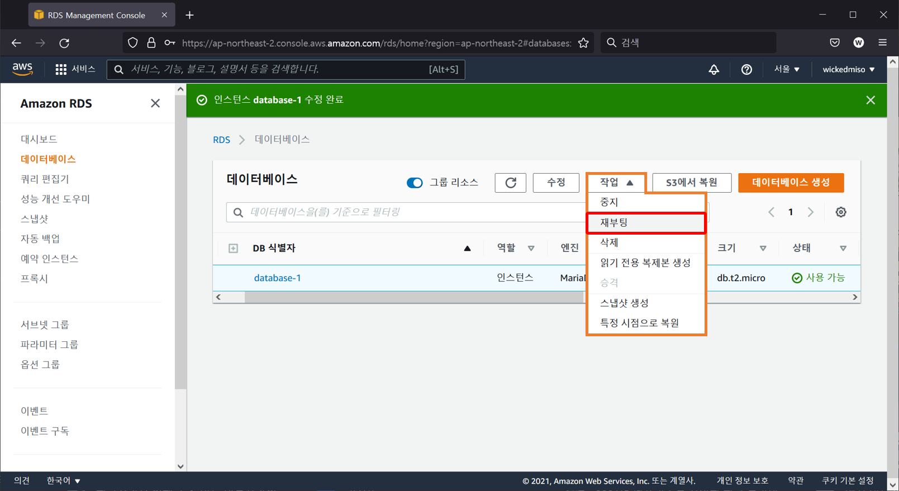Screen dimensions: 899x491
Task: Open 예약 인스턴스 in the sidebar
Action: (49, 259)
